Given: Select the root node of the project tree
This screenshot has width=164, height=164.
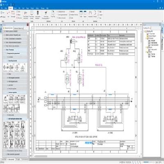Looking at the screenshot, I should pos(149,31).
